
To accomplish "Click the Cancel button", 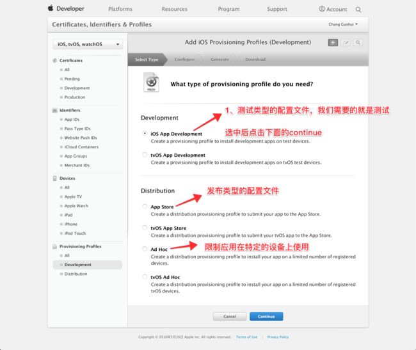I will click(230, 317).
